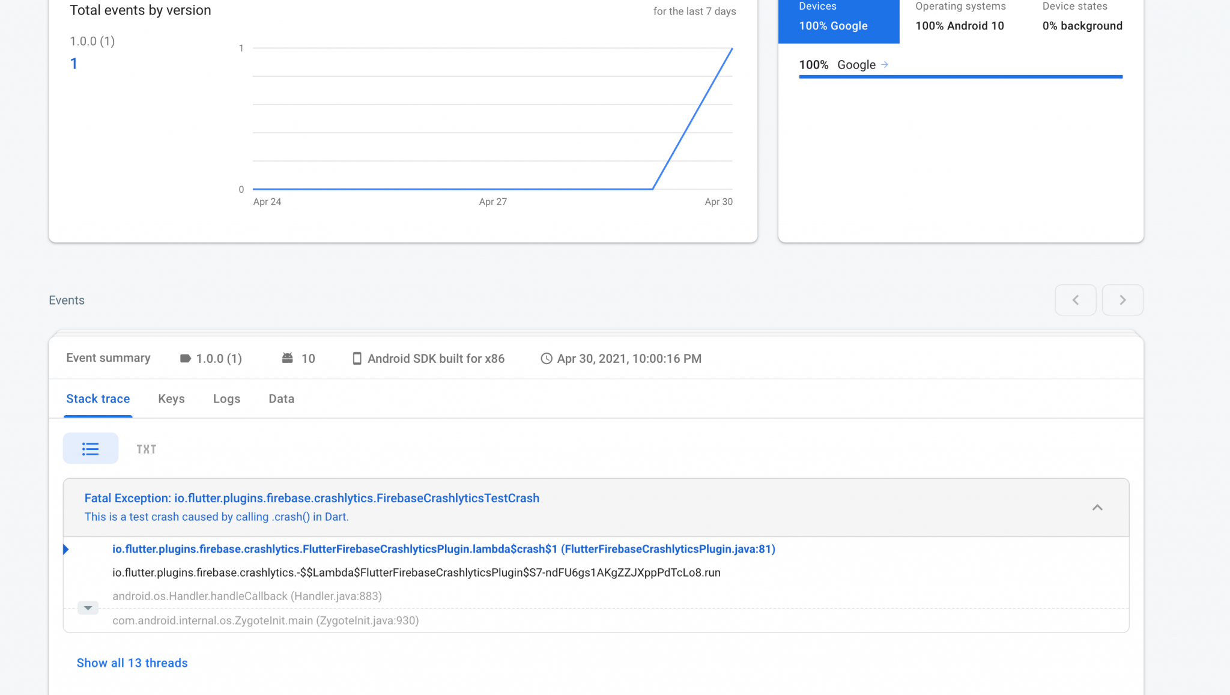
Task: Select the blue FlutterFirebaseCrashlyticsPlugin.java stack frame
Action: pos(444,548)
